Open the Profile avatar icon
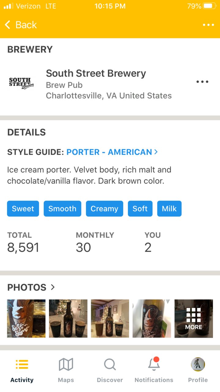The height and width of the screenshot is (392, 220). coord(198,364)
